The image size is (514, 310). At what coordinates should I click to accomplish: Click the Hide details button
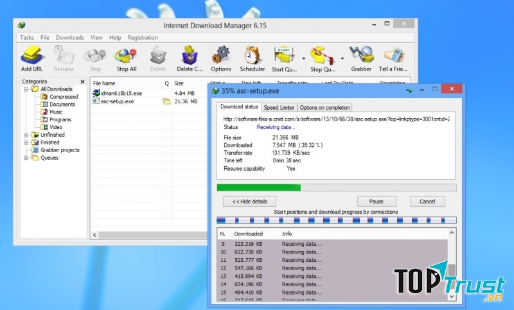pyautogui.click(x=249, y=202)
